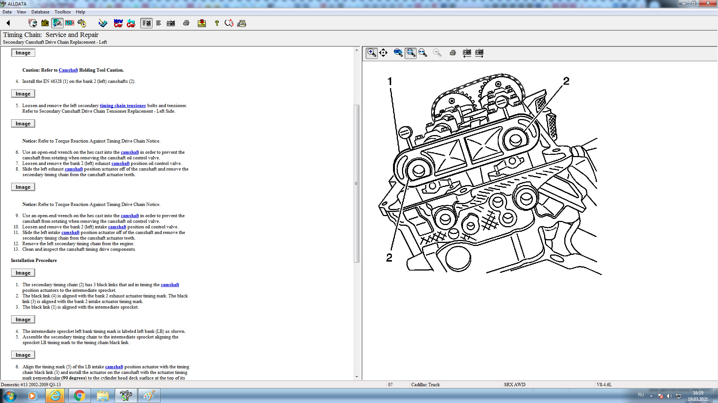Click the back arrow in toolbar

[8, 23]
